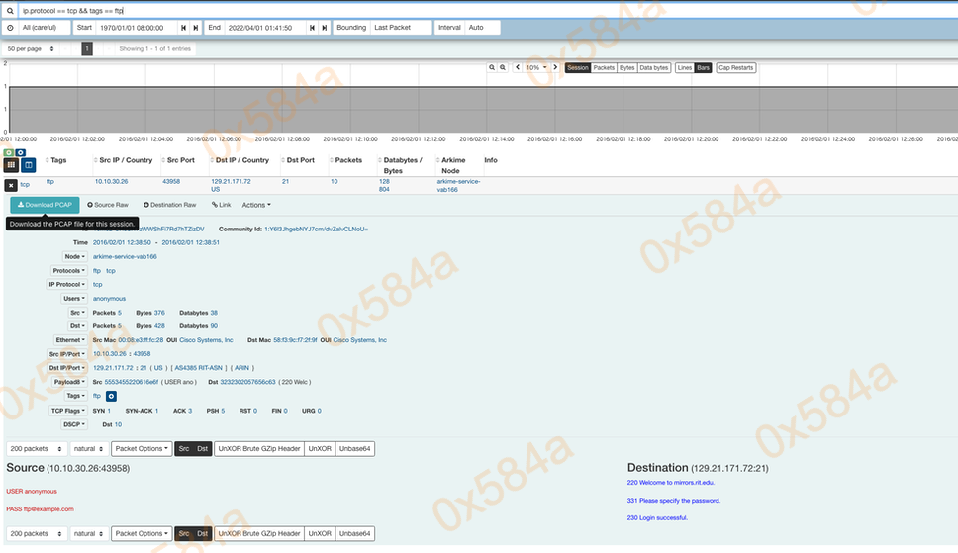Open the TCP Flags field menu

(67, 410)
